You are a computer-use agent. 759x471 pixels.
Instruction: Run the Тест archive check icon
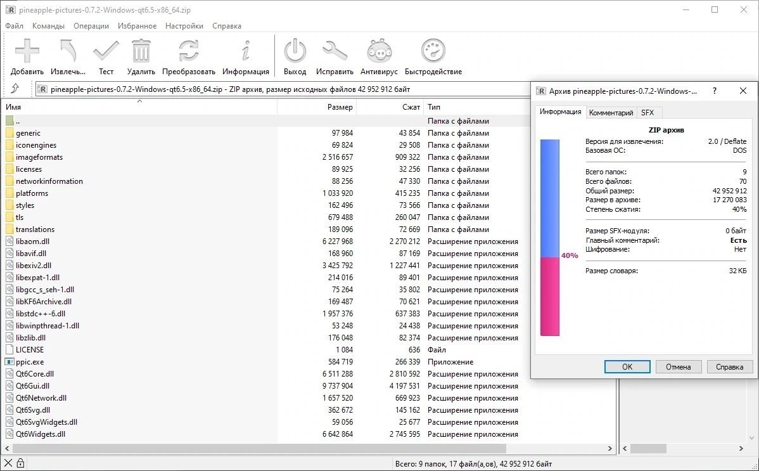[106, 51]
